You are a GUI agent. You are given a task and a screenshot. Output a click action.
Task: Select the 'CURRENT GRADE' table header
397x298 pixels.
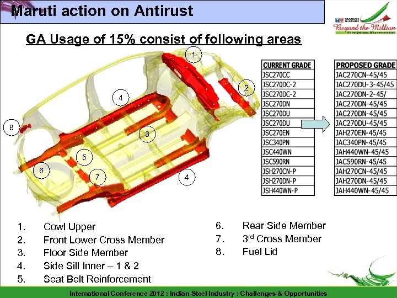coord(288,65)
